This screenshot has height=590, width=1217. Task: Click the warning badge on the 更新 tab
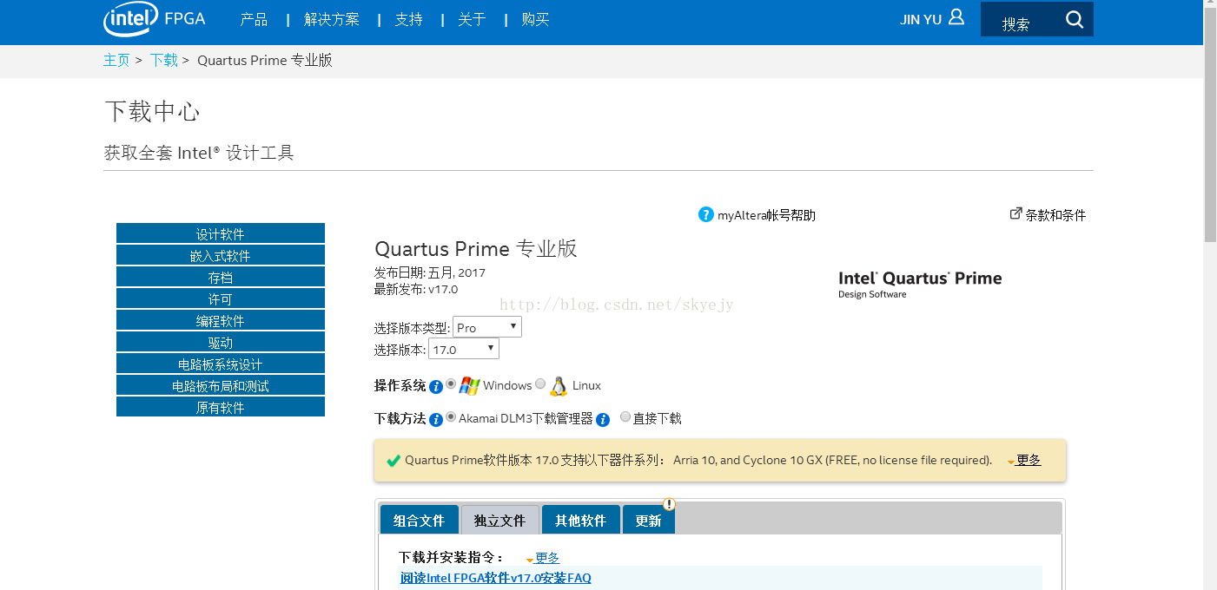point(669,504)
